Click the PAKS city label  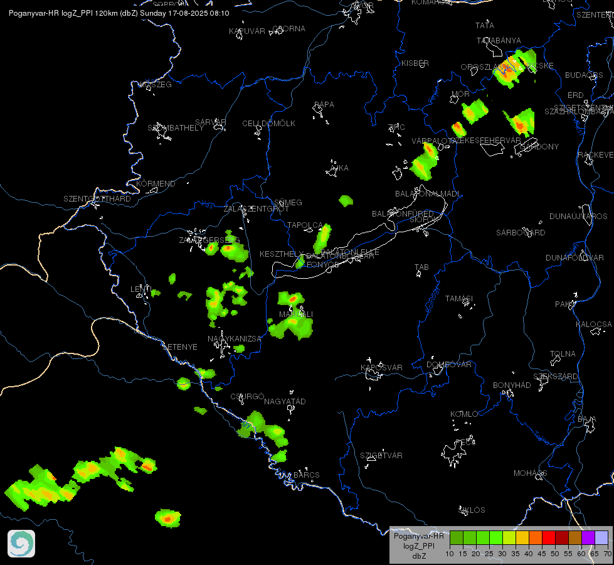click(566, 304)
